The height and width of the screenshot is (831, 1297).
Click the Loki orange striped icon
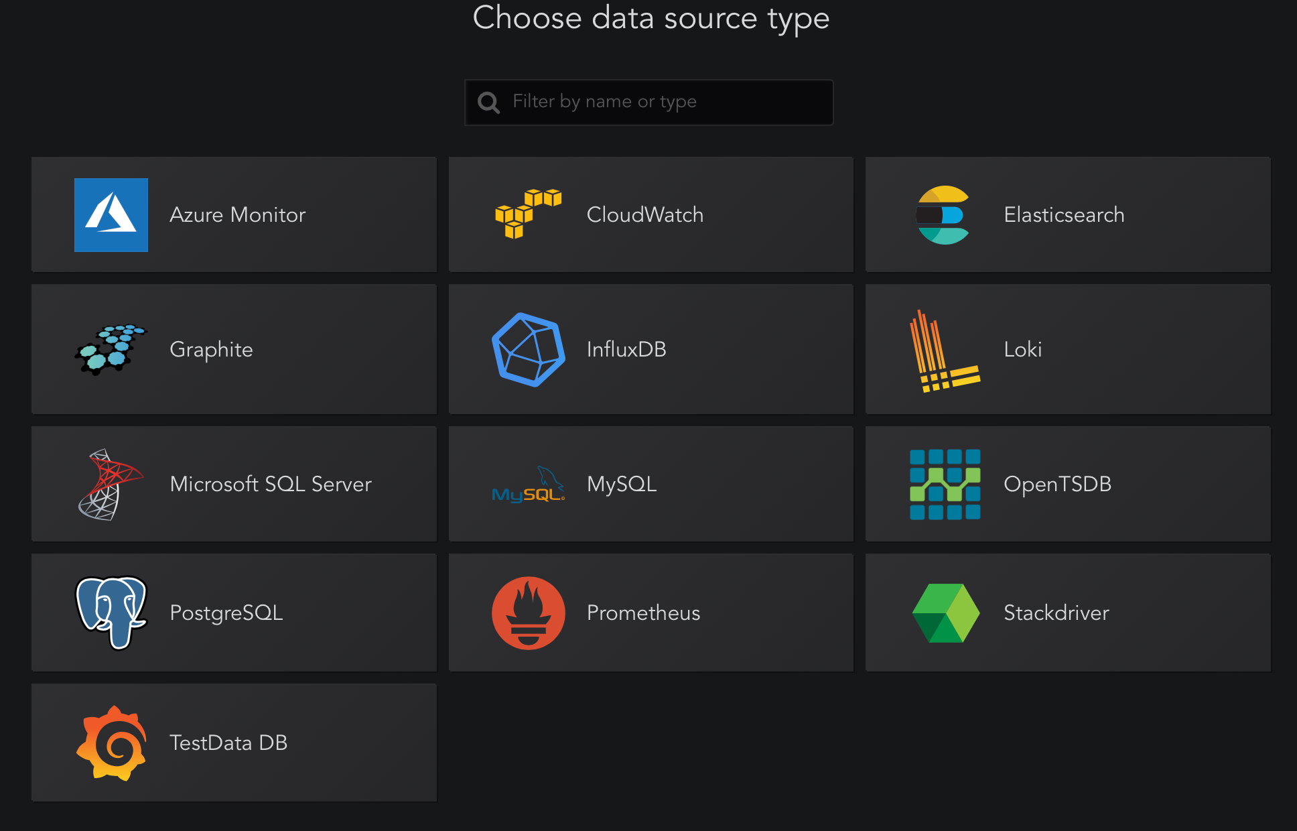click(945, 350)
